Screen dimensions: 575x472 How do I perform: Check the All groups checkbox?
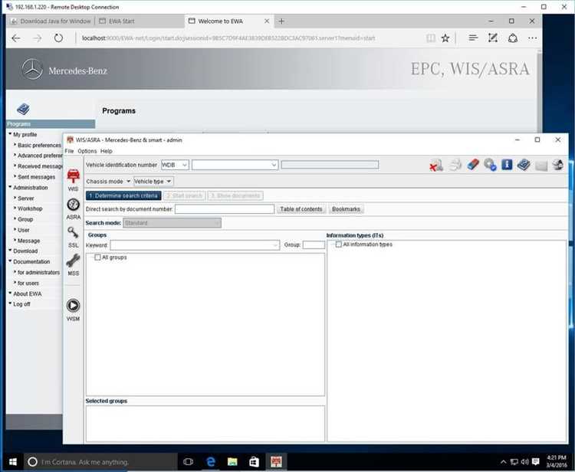[x=97, y=257]
